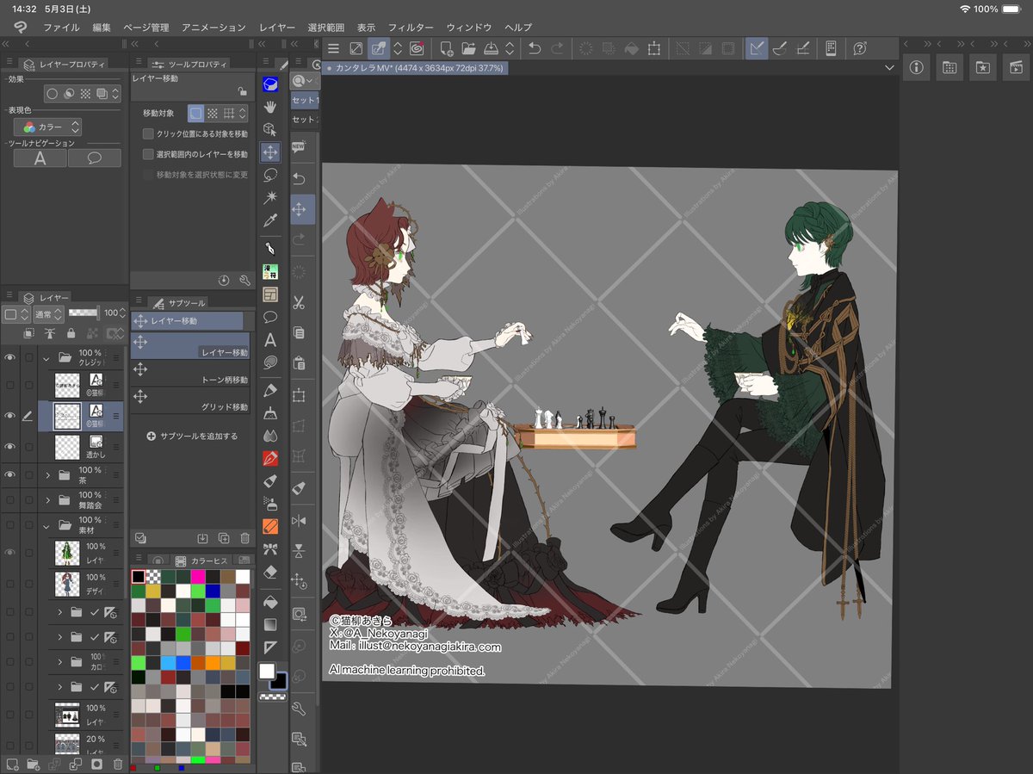Select the Operation/Object tool
The image size is (1033, 774).
click(x=270, y=129)
